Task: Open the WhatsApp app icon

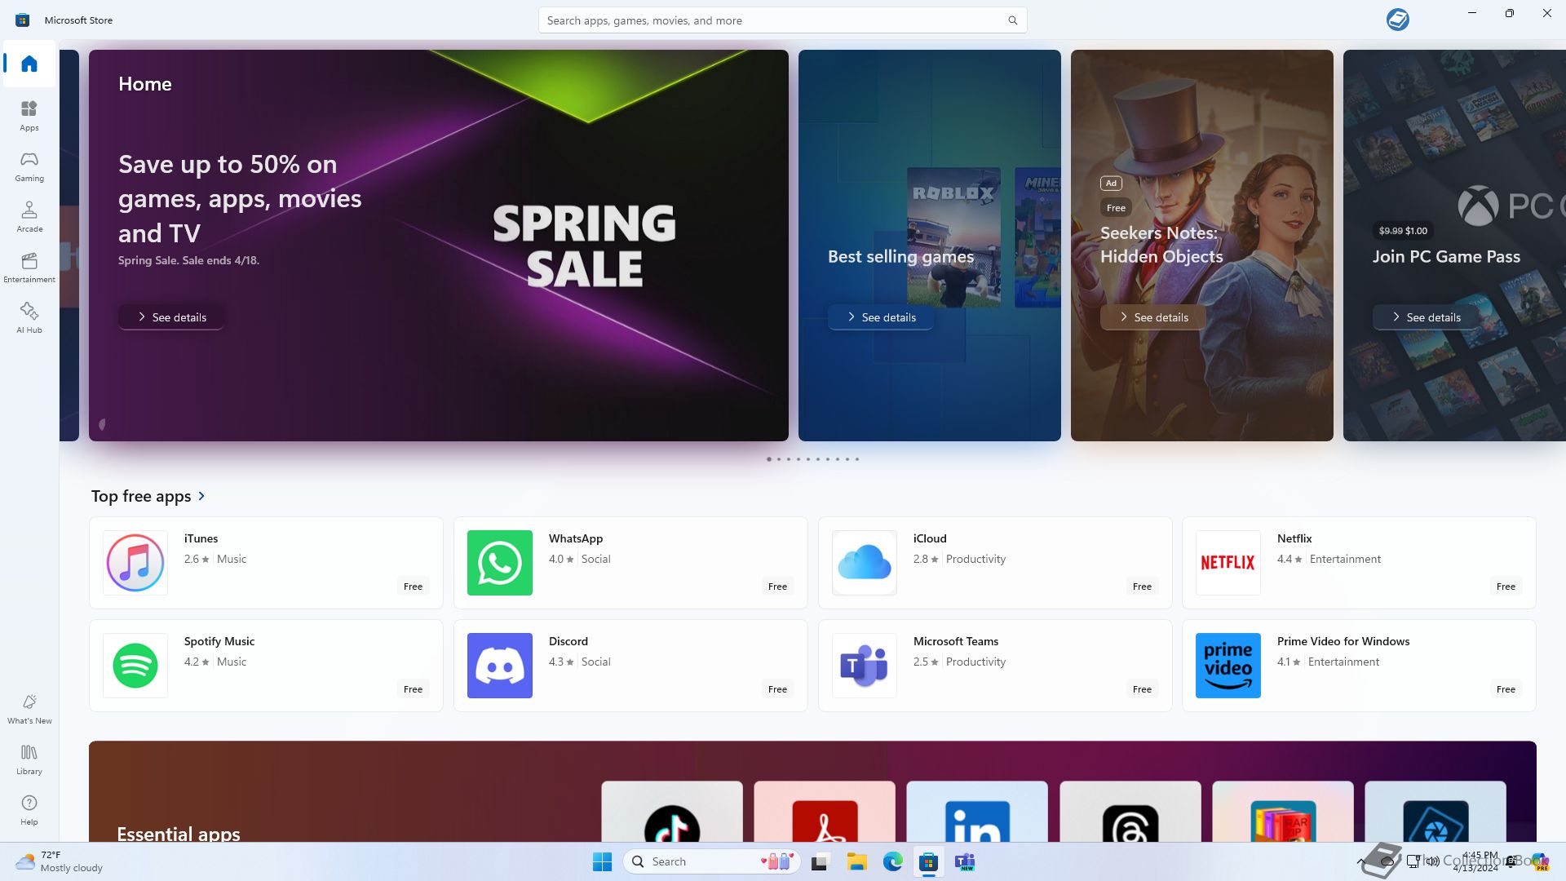Action: pos(500,563)
